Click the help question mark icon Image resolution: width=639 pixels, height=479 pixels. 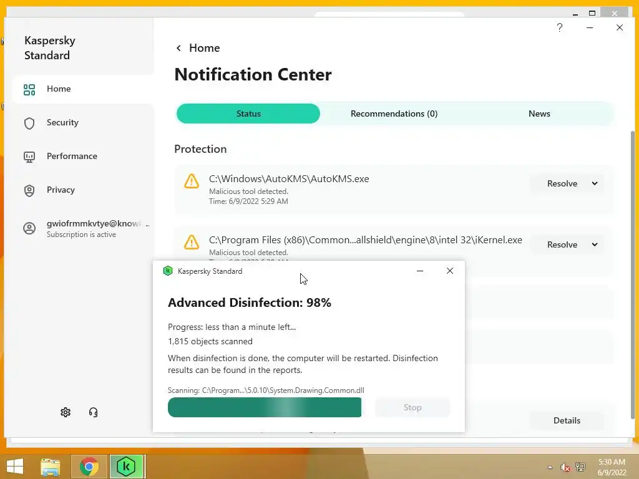pos(560,27)
